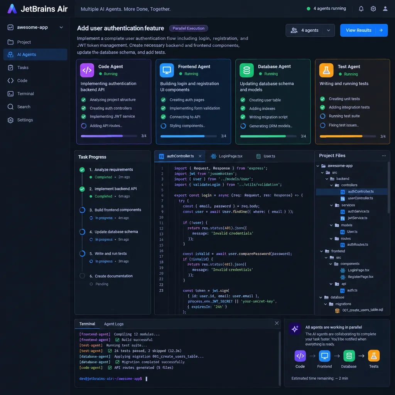Open Search in the sidebar
Image resolution: width=395 pixels, height=395 pixels.
coord(35,107)
